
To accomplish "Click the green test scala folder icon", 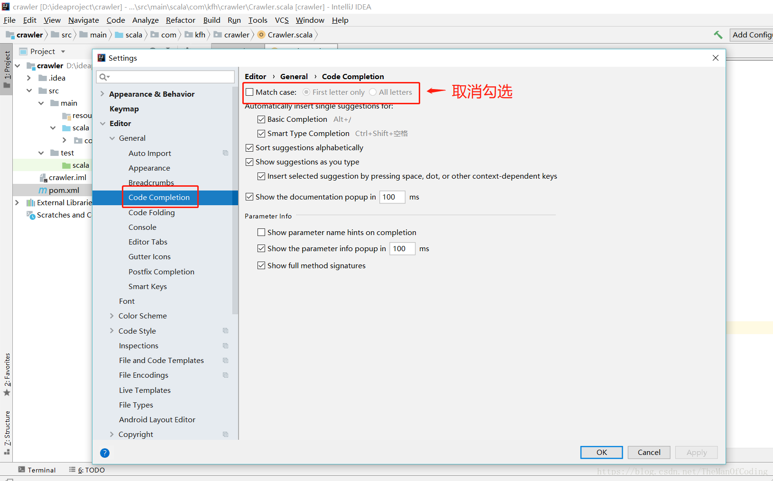I will coord(66,165).
